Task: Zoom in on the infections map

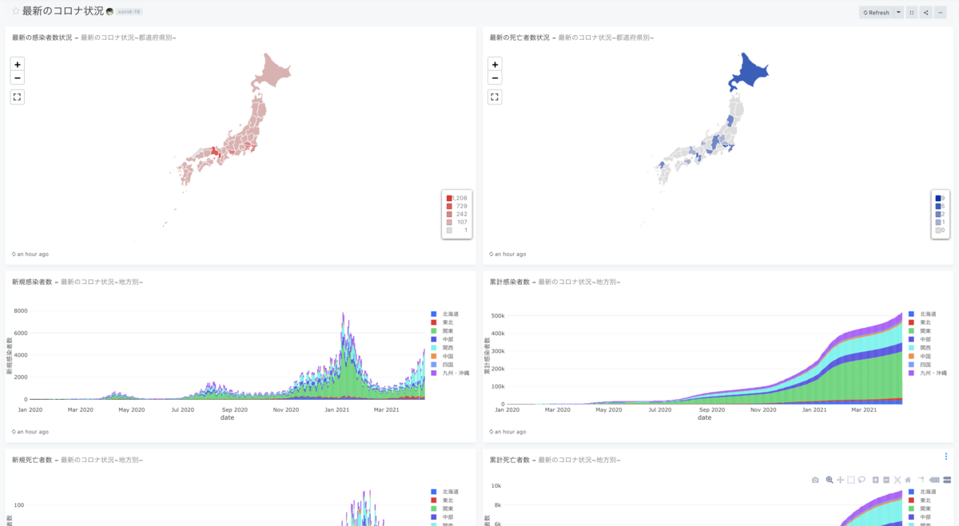Action: click(x=18, y=64)
